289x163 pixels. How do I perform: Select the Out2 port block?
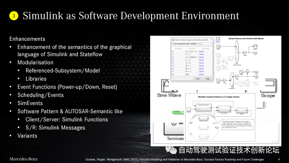(257, 72)
